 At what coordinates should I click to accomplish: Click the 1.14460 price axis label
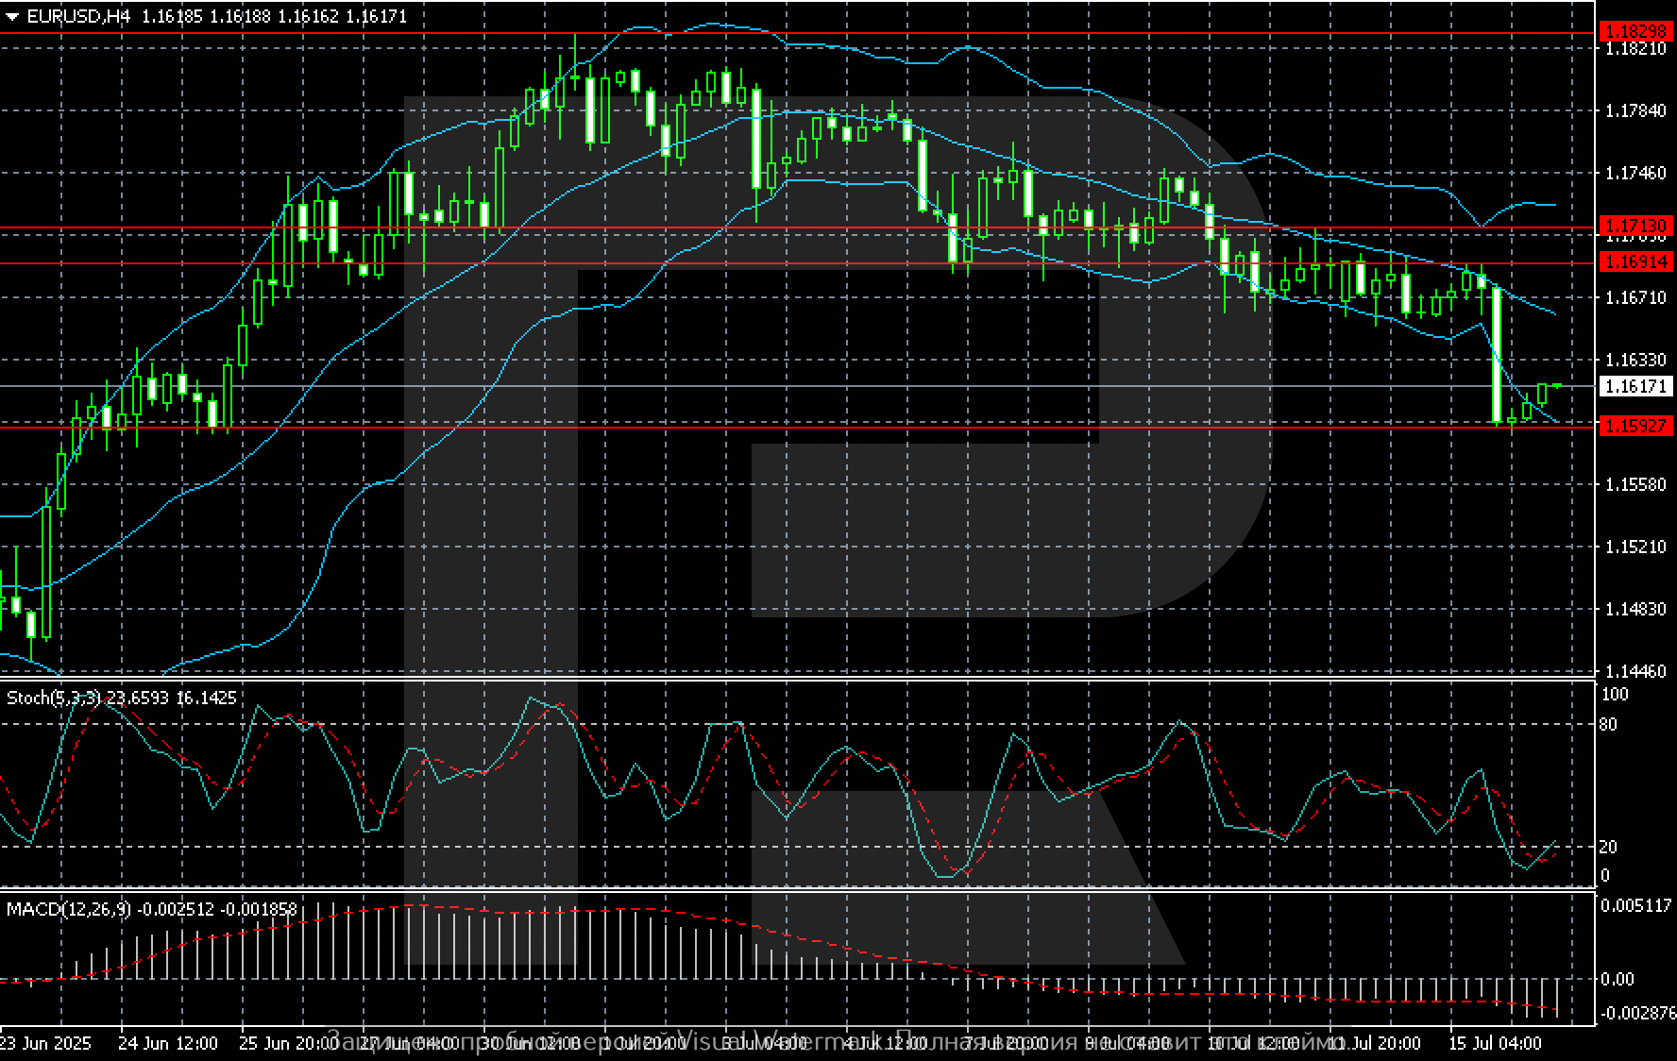coord(1635,671)
